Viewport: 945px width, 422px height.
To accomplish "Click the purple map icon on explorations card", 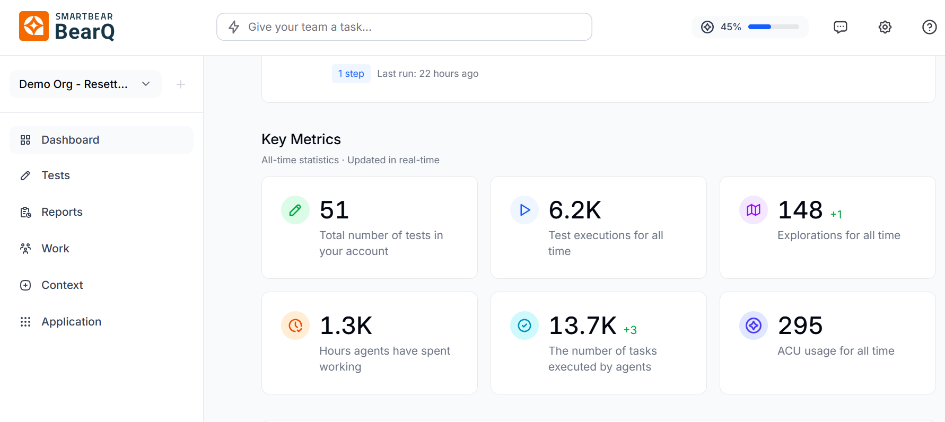I will click(754, 210).
